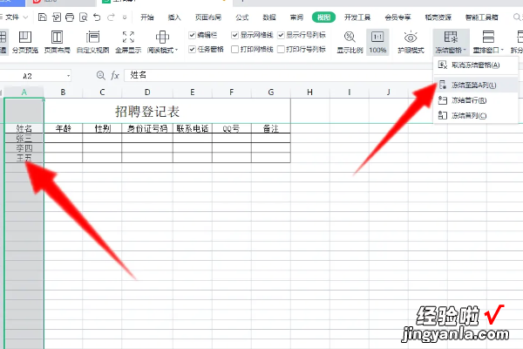Click the 文件 file menu button
This screenshot has width=523, height=349.
(x=12, y=17)
